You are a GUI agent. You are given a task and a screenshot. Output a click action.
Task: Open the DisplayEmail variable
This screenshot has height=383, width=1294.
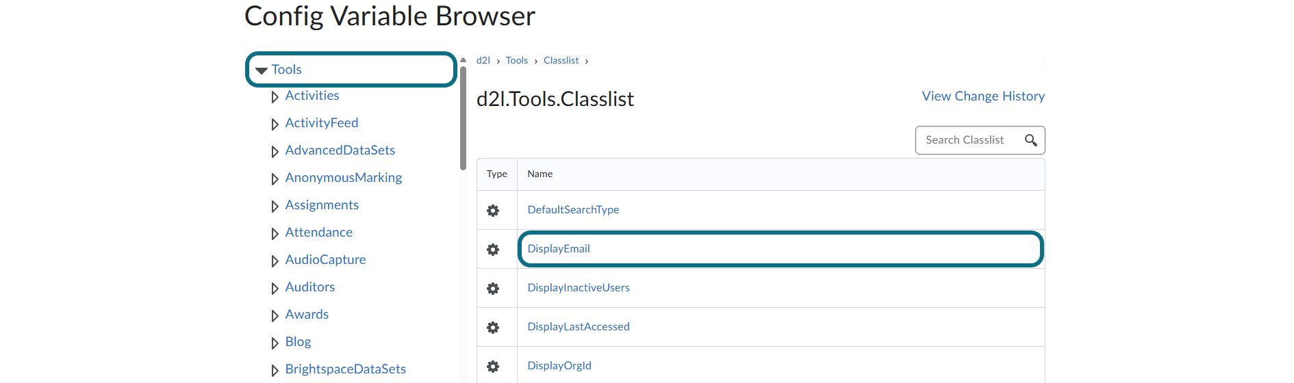coord(559,249)
